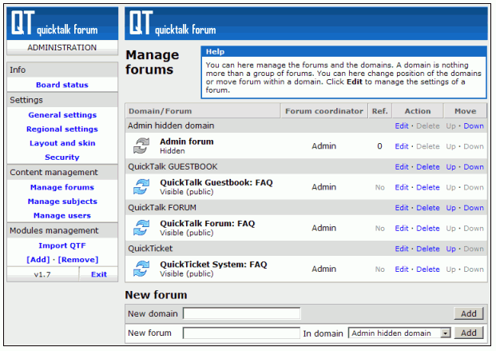Delete the QuickTalk GUESTBOOK domain
Image resolution: width=496 pixels, height=351 pixels.
[x=428, y=167]
